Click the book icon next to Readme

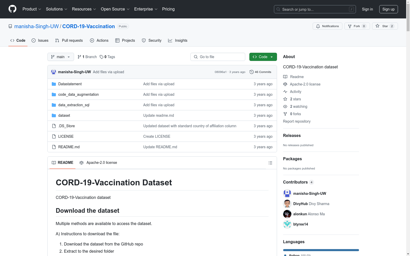point(285,77)
